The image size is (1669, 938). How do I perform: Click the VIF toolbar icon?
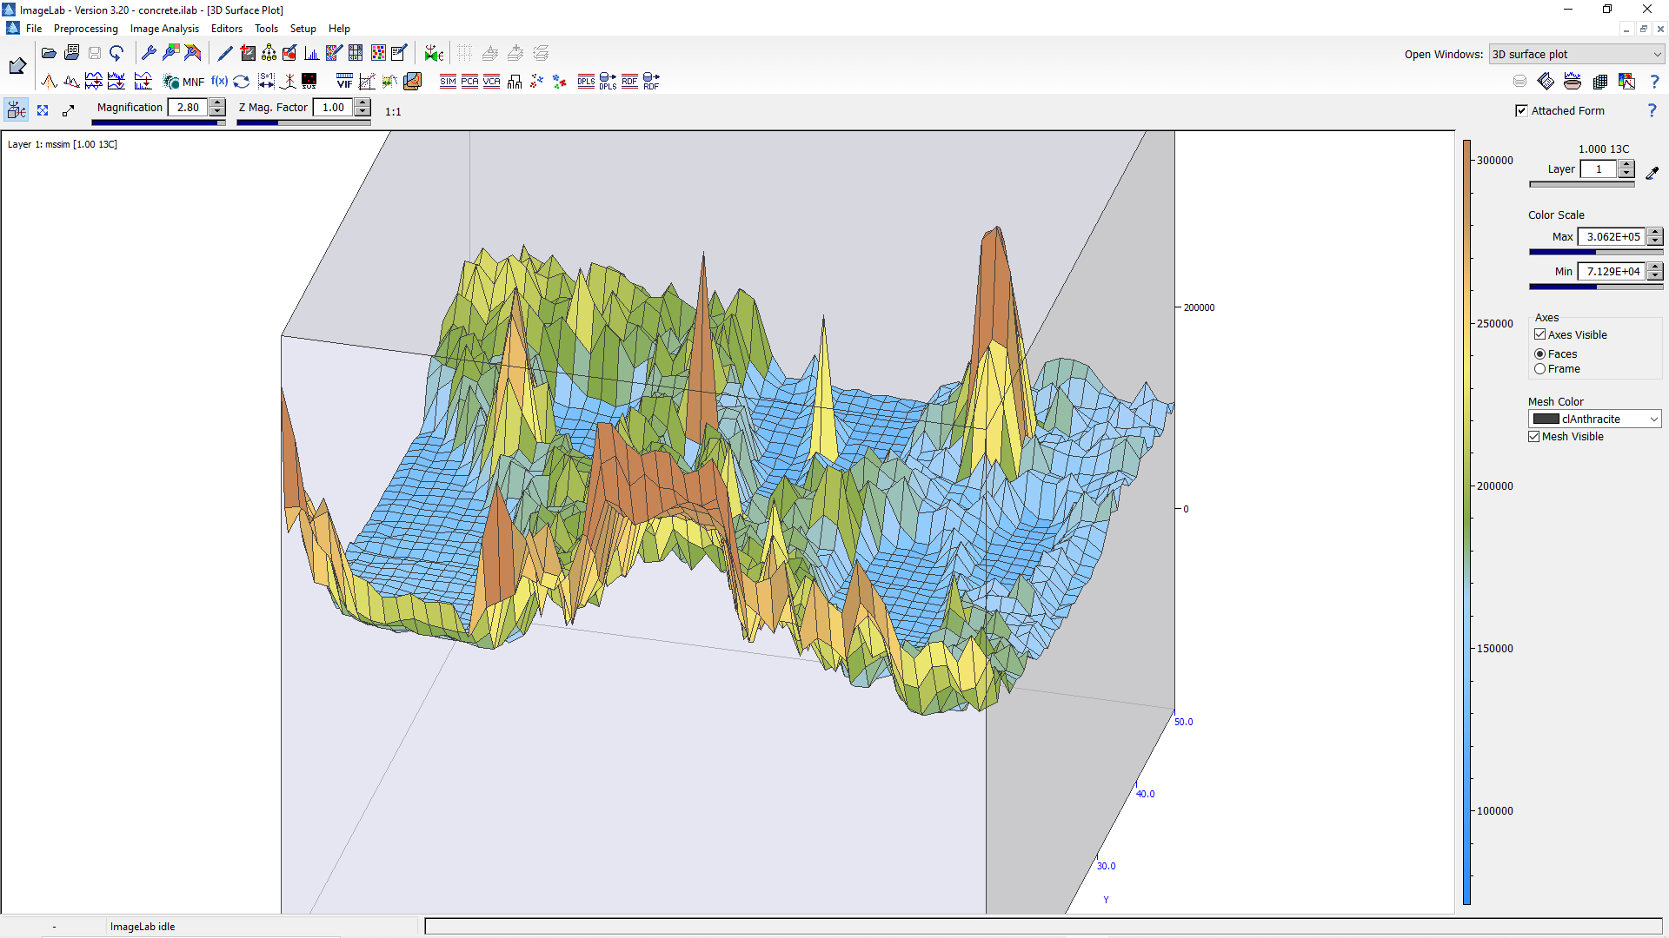[x=344, y=82]
